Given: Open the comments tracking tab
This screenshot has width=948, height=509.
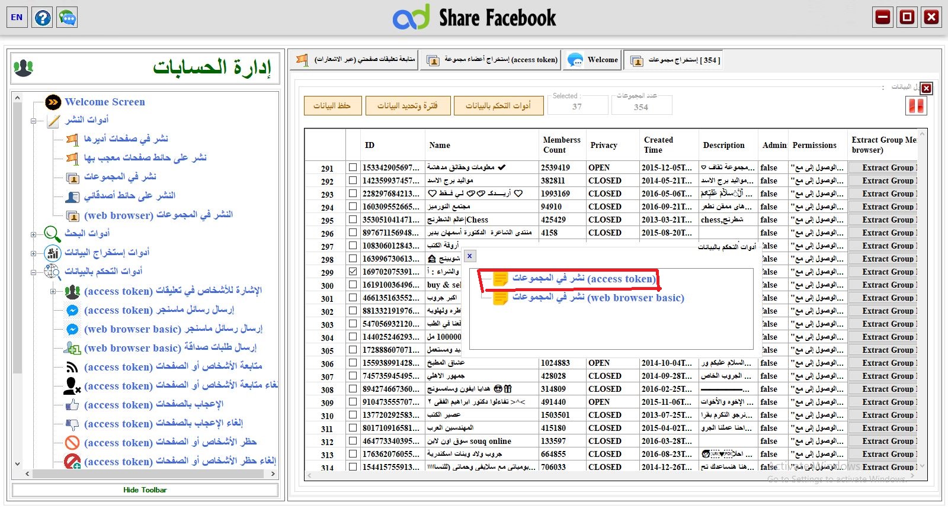Looking at the screenshot, I should point(354,60).
